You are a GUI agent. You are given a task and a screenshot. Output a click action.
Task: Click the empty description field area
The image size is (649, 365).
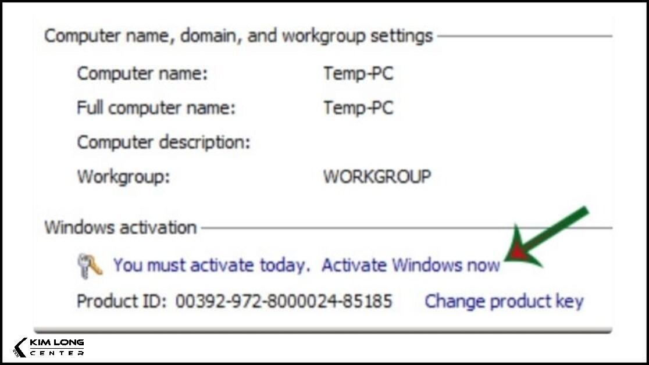click(361, 142)
